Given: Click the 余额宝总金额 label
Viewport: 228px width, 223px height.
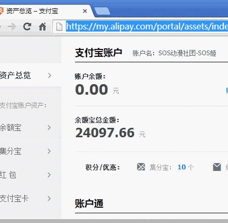Looking at the screenshot, I should (x=97, y=120).
